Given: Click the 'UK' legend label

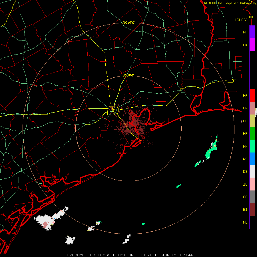Looking at the screenshot, I should click(245, 45).
